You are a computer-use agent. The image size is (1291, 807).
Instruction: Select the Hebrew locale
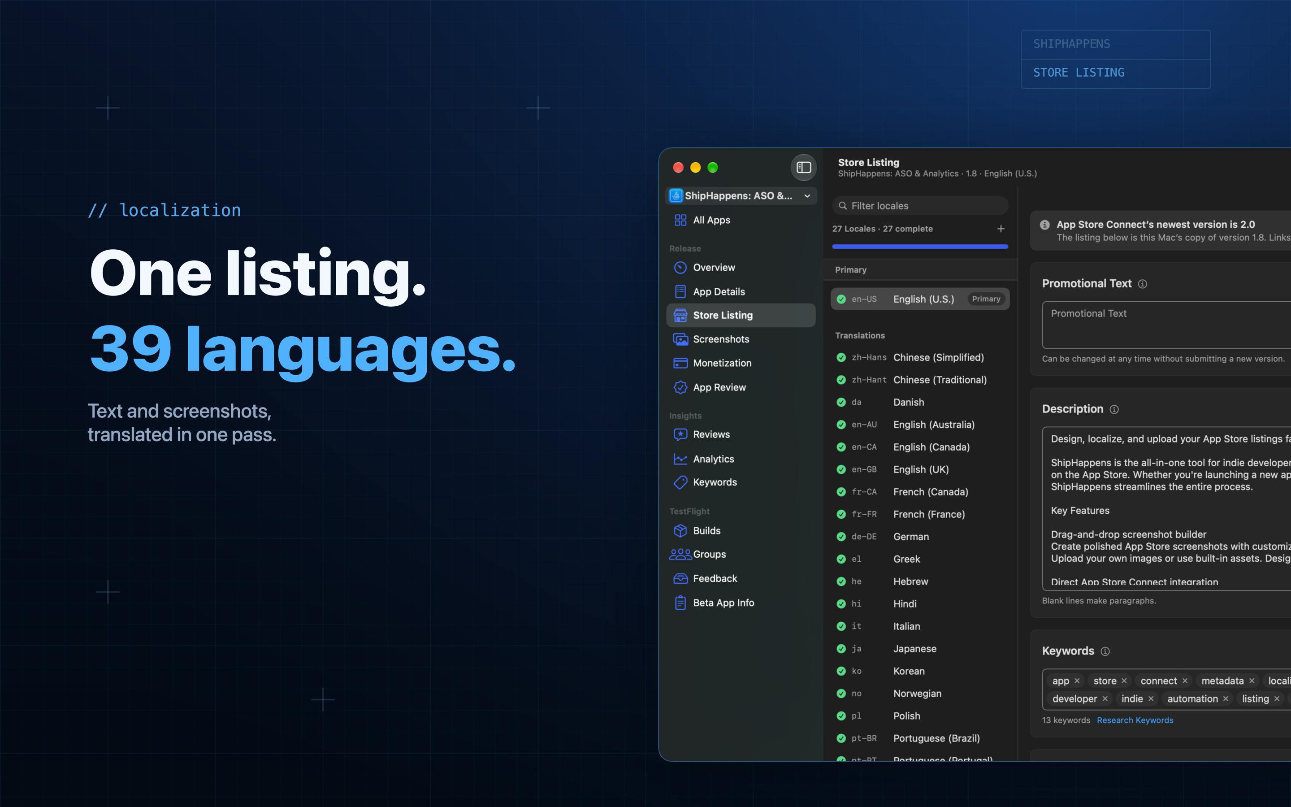(920, 582)
